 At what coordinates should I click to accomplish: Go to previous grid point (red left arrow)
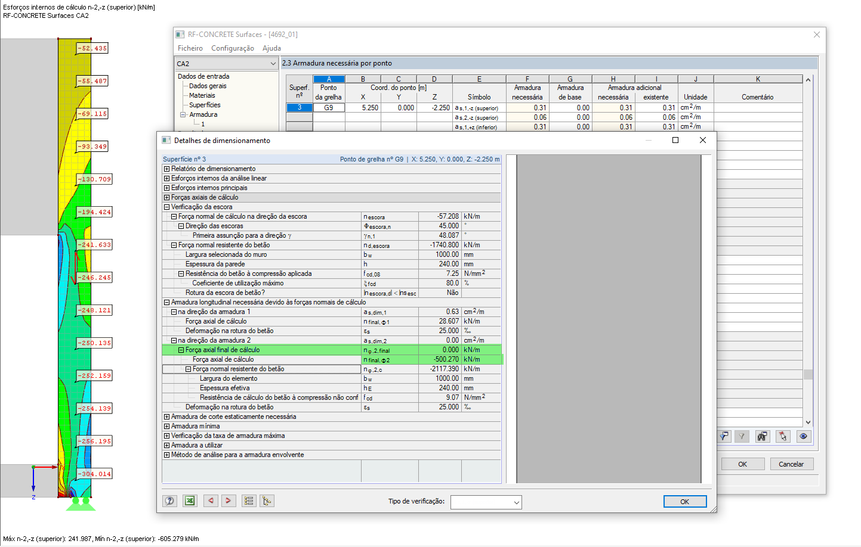point(211,501)
